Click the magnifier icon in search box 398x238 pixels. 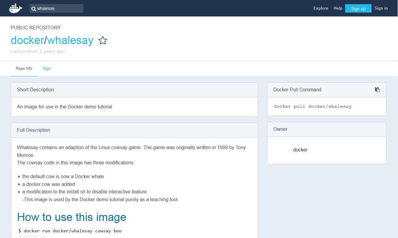coord(34,9)
